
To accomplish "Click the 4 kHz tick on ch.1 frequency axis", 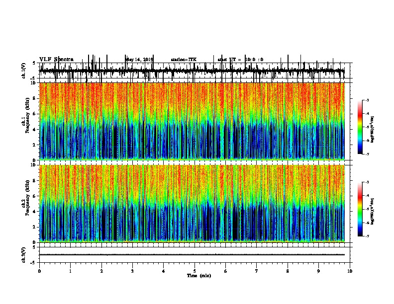I will (x=34, y=130).
